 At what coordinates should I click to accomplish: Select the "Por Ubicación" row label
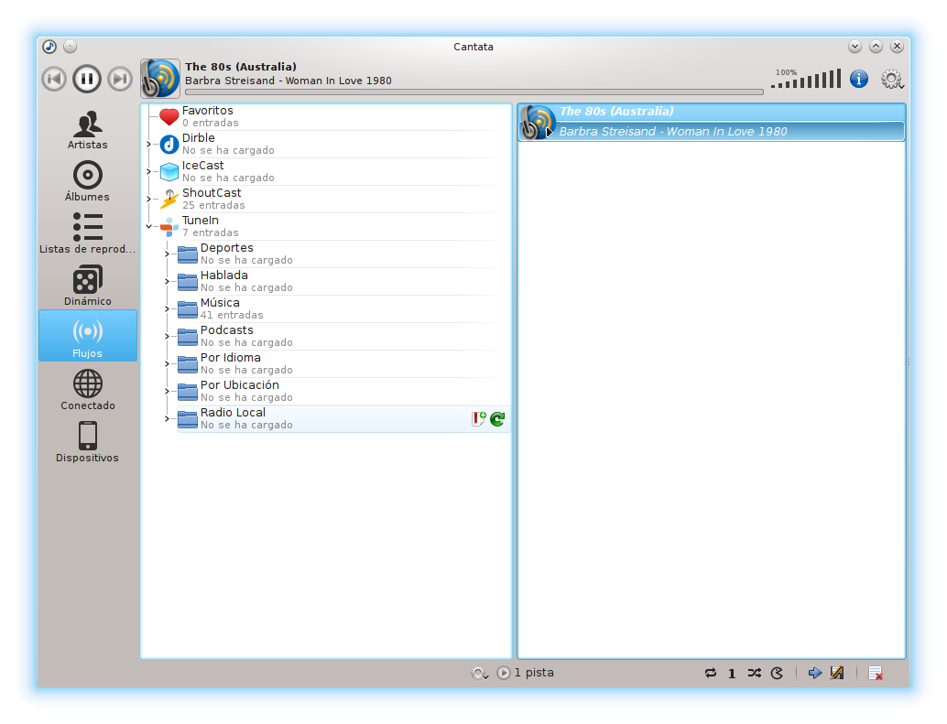pyautogui.click(x=240, y=385)
